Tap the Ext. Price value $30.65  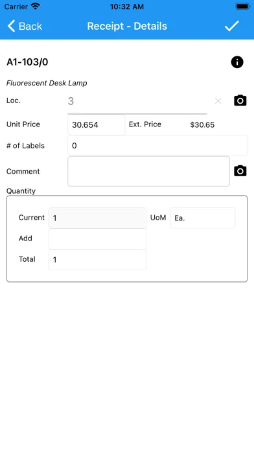202,125
